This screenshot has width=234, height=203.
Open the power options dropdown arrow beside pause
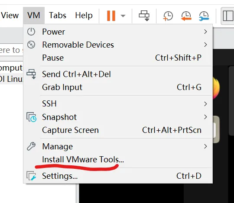click(x=123, y=16)
